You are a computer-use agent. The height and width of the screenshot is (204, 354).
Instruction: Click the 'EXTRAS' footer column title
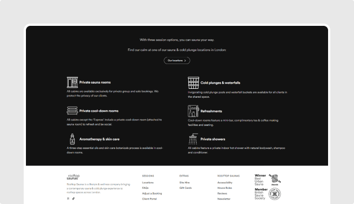tap(184, 176)
